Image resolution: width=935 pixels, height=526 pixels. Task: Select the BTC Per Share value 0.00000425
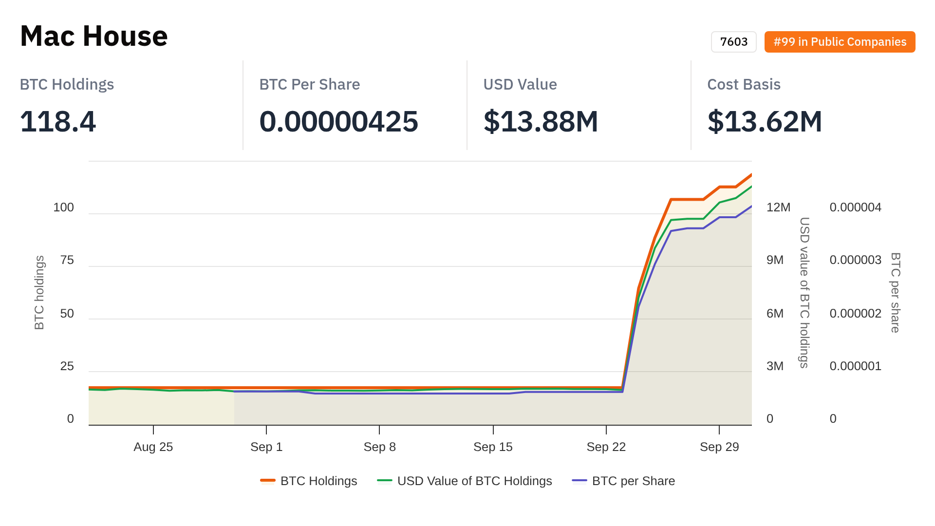(338, 121)
